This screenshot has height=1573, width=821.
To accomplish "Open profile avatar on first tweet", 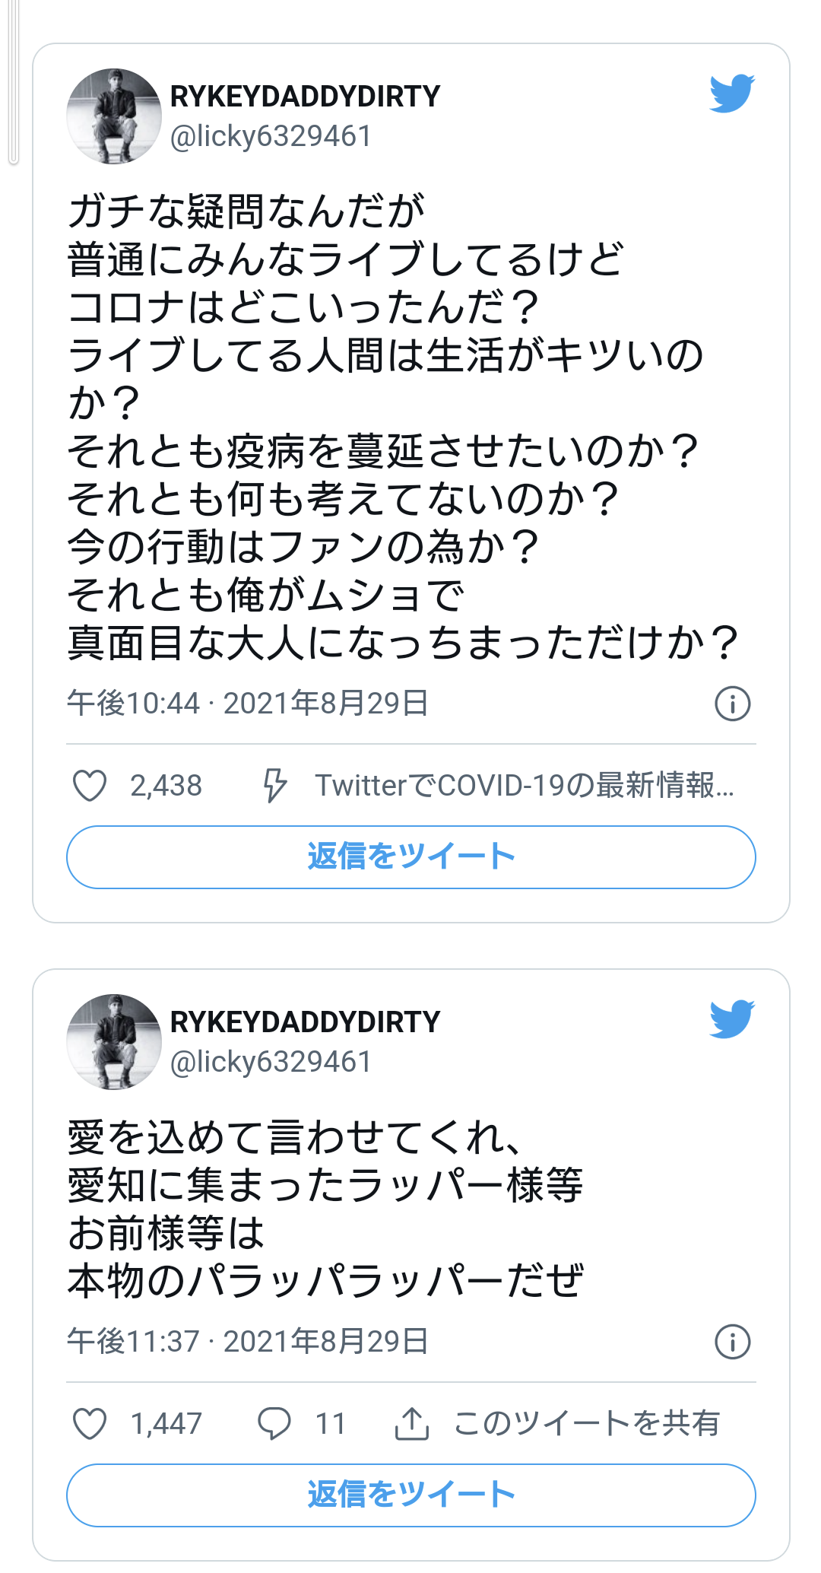I will click(114, 116).
